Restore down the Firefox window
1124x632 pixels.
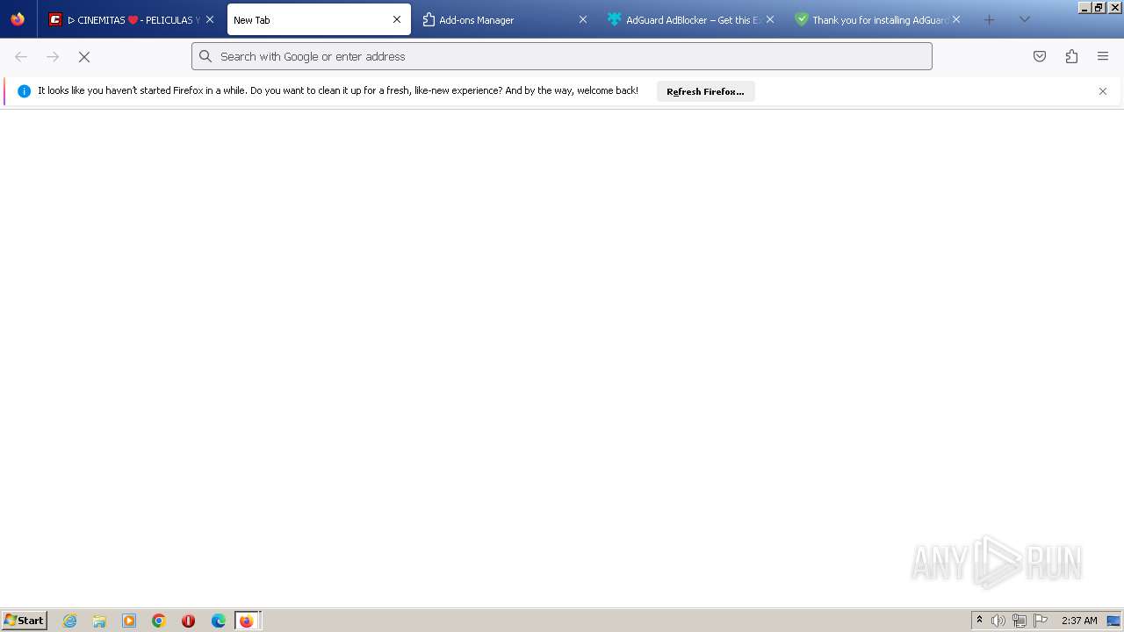point(1099,7)
